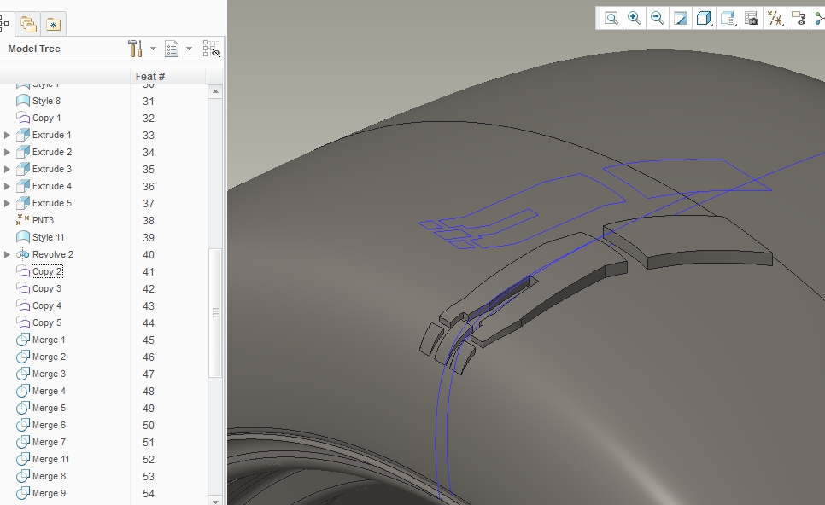Click the model tree vertical scrollbar thumb
The width and height of the screenshot is (825, 505).
[215, 313]
